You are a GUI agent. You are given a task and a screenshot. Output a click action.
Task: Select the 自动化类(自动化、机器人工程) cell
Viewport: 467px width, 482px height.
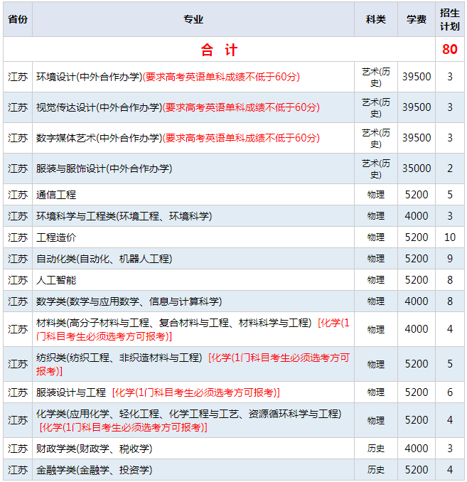pos(193,259)
